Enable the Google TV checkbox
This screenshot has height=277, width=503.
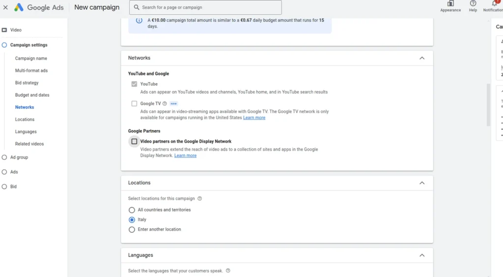(134, 104)
